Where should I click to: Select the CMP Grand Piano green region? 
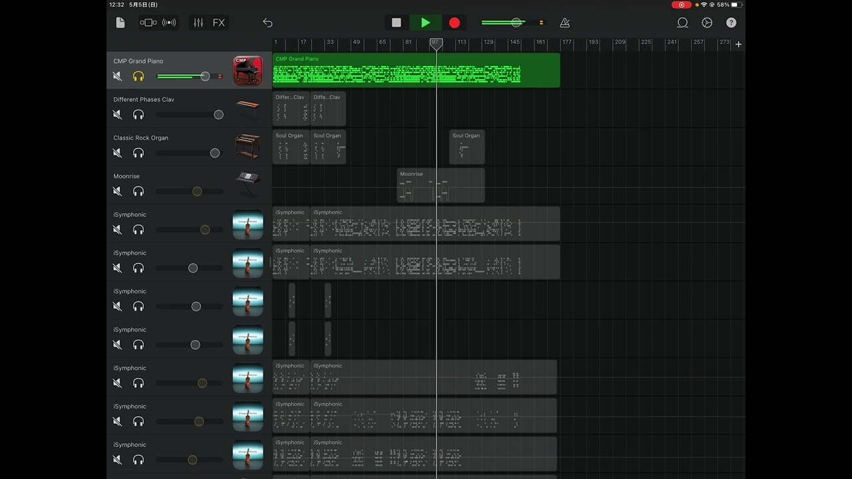[416, 71]
